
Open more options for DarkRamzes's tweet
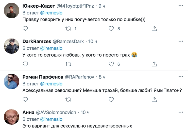[181, 41]
